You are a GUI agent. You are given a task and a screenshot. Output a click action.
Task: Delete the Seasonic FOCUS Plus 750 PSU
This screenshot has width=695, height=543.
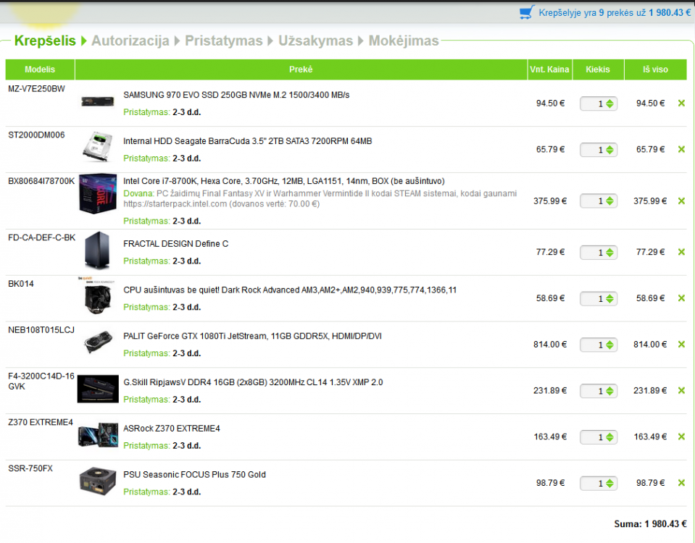[x=681, y=483]
